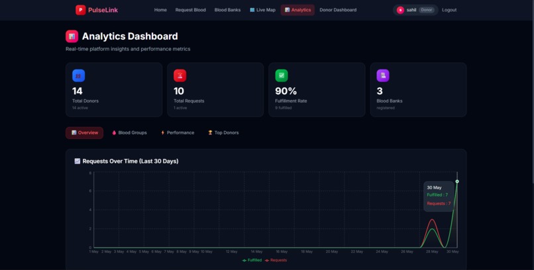This screenshot has height=270, width=534.
Task: Click the 14 Total Donors value
Action: 78,91
